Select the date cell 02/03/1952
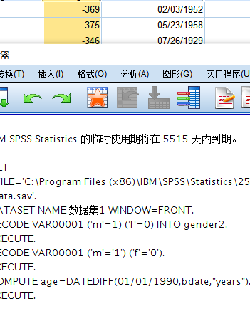 153,10
